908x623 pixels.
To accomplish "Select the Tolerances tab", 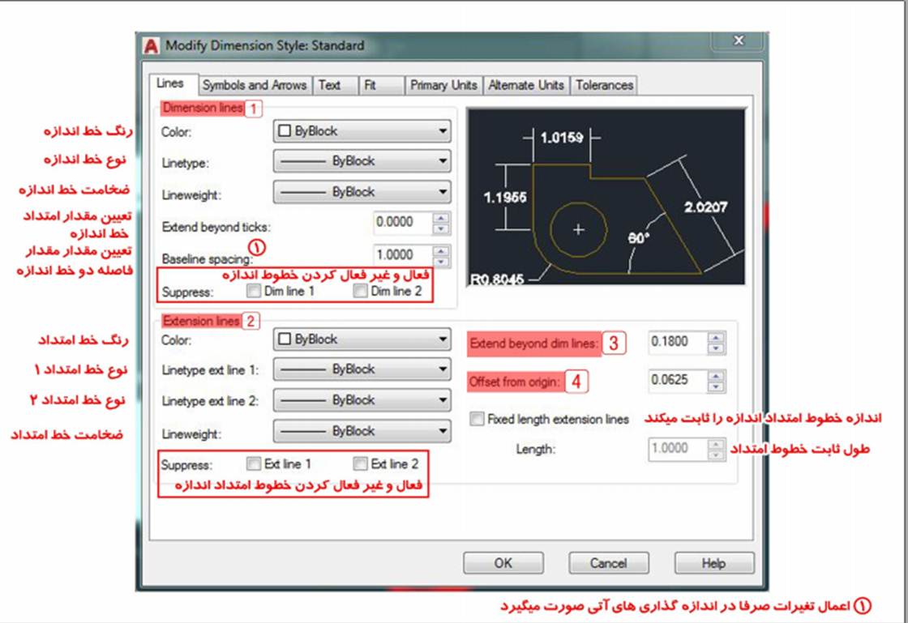I will coord(604,85).
